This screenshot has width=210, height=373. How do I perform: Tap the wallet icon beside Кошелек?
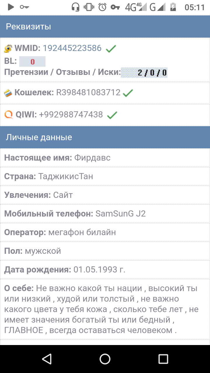click(8, 93)
